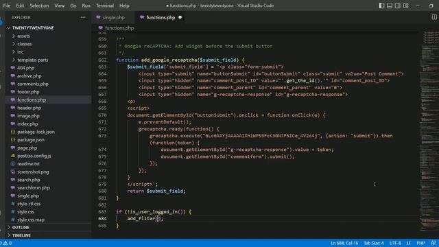Open package.json file

pyautogui.click(x=31, y=140)
